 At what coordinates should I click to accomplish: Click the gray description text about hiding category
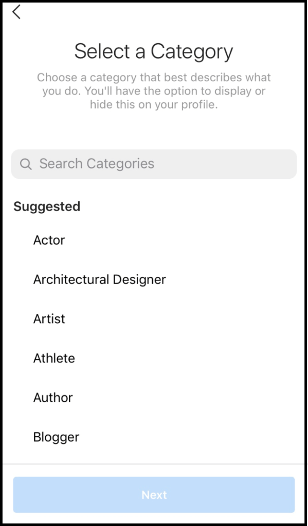pos(154,91)
